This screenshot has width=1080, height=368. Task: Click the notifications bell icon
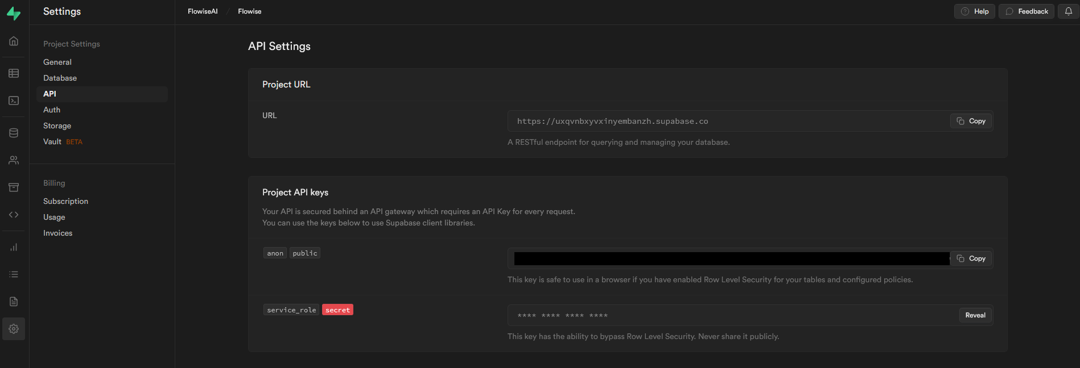[x=1068, y=11]
